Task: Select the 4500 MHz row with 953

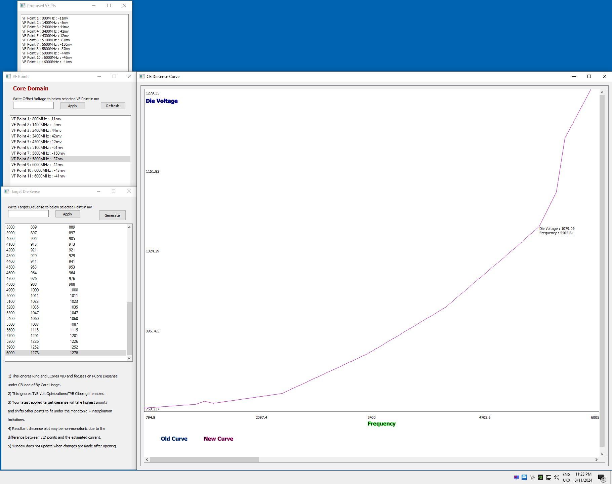Action: point(66,267)
